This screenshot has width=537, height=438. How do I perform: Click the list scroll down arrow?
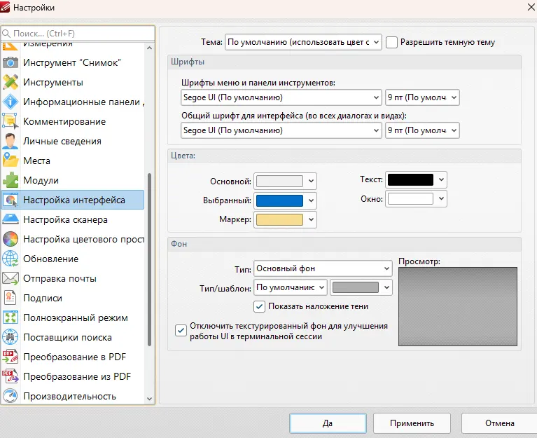tap(149, 399)
